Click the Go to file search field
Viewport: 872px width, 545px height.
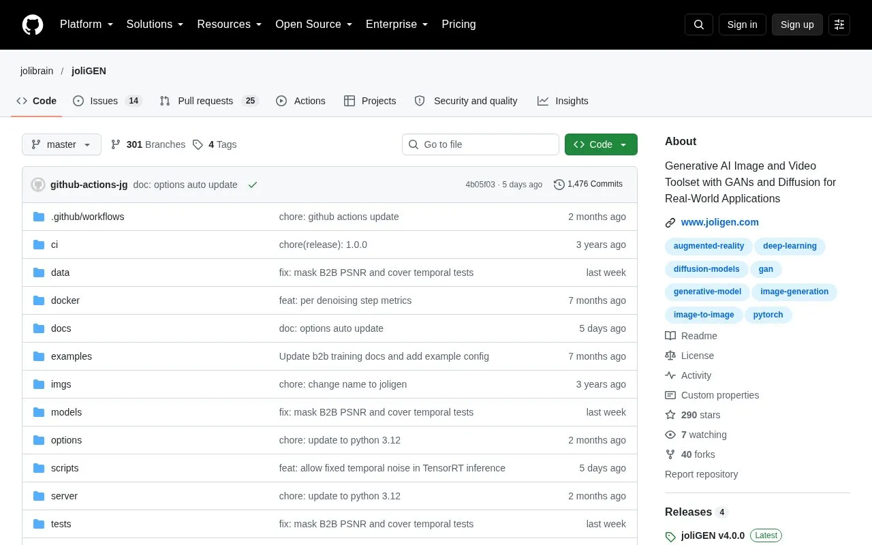click(x=480, y=144)
